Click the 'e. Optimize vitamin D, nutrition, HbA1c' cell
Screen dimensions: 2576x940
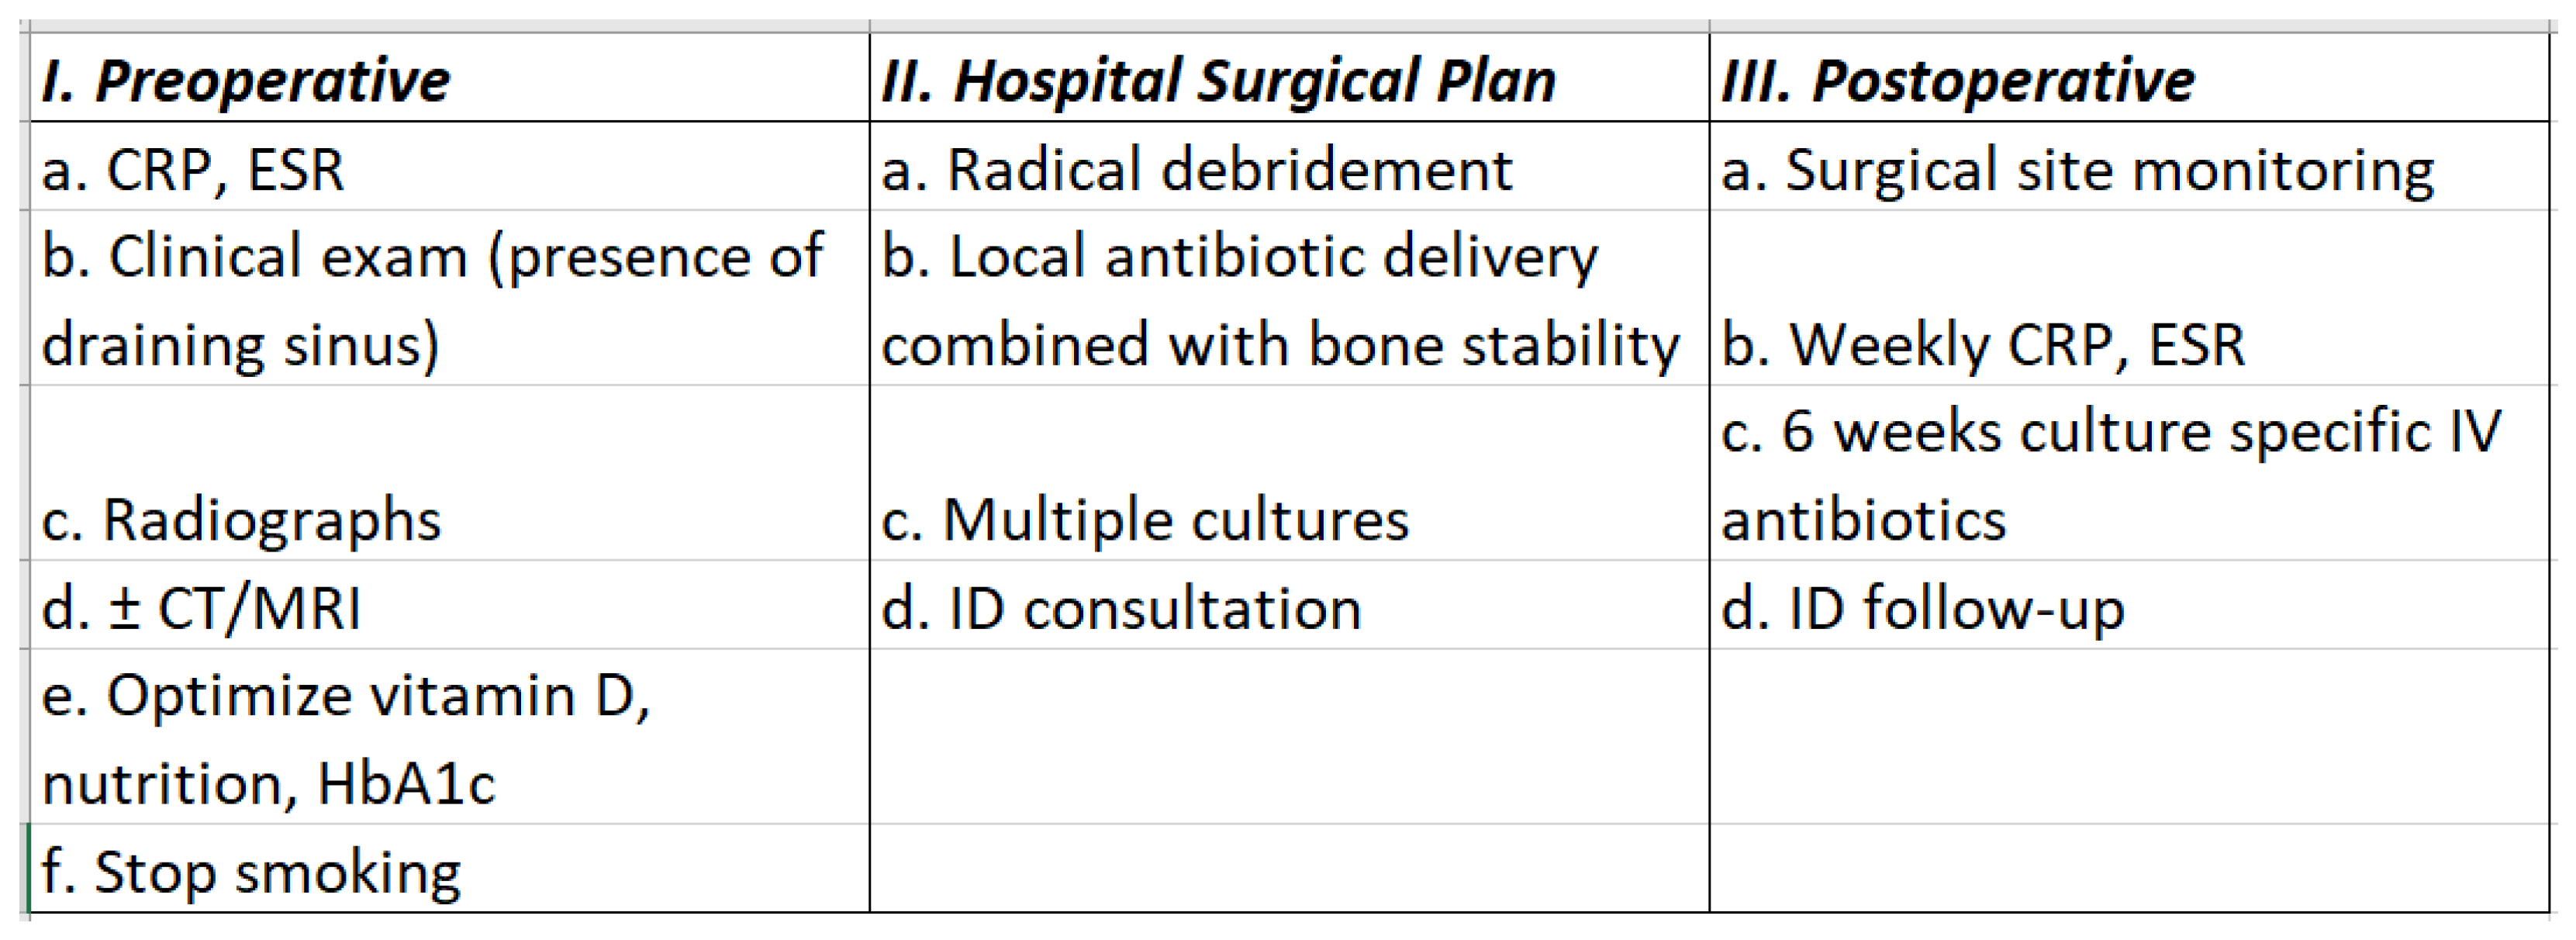[449, 737]
